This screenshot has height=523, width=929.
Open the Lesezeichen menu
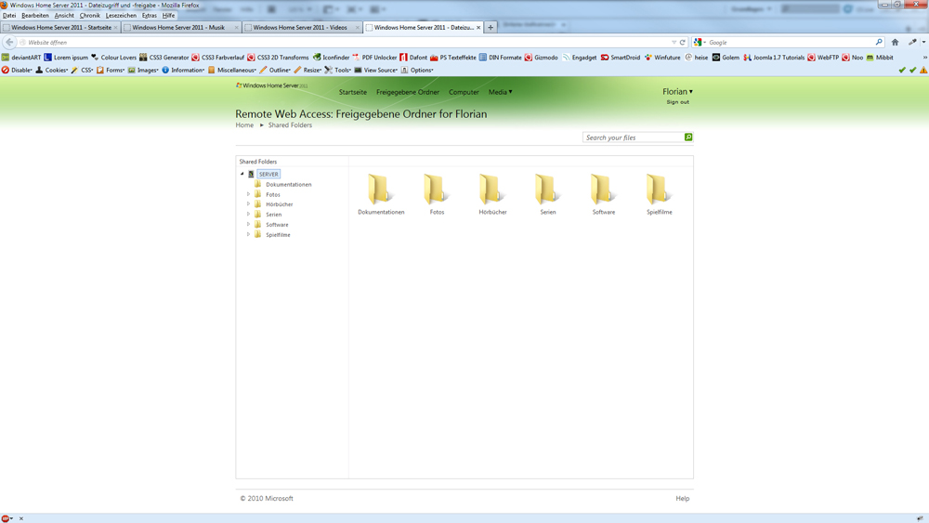[x=121, y=16]
